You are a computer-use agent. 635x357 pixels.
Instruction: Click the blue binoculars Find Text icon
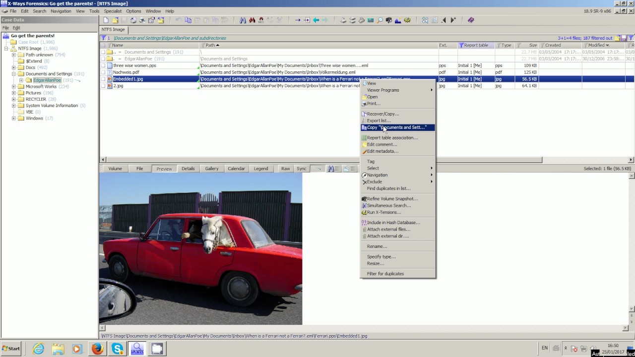coord(243,20)
